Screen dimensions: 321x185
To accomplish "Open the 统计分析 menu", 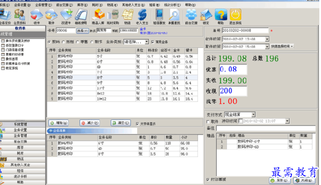I will pyautogui.click(x=172, y=5).
